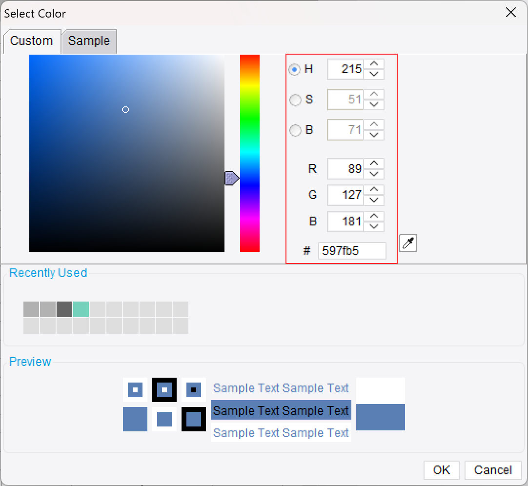528x486 pixels.
Task: Switch to the Custom tab
Action: point(32,41)
